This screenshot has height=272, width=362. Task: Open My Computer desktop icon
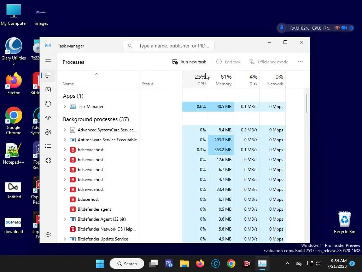[x=14, y=15]
